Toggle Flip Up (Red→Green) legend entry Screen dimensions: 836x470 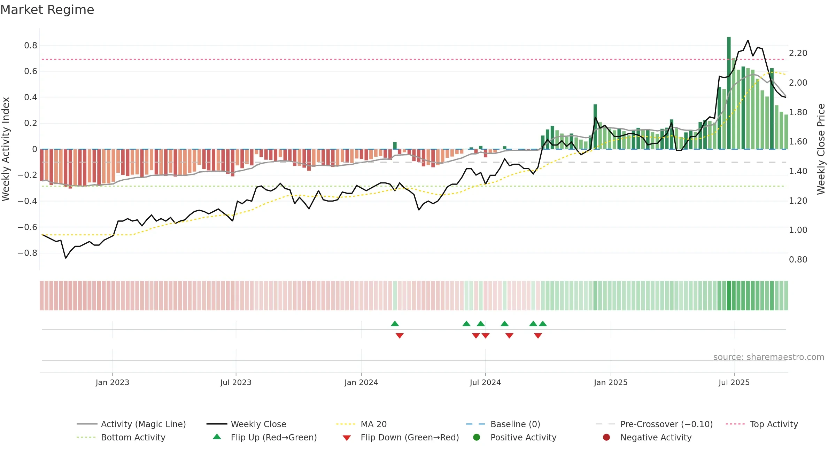pos(265,437)
